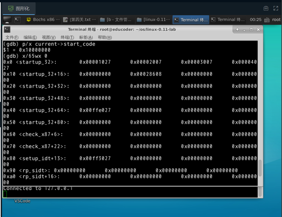
Task: Open the linux-0.11 file manager window
Action: [x=153, y=20]
